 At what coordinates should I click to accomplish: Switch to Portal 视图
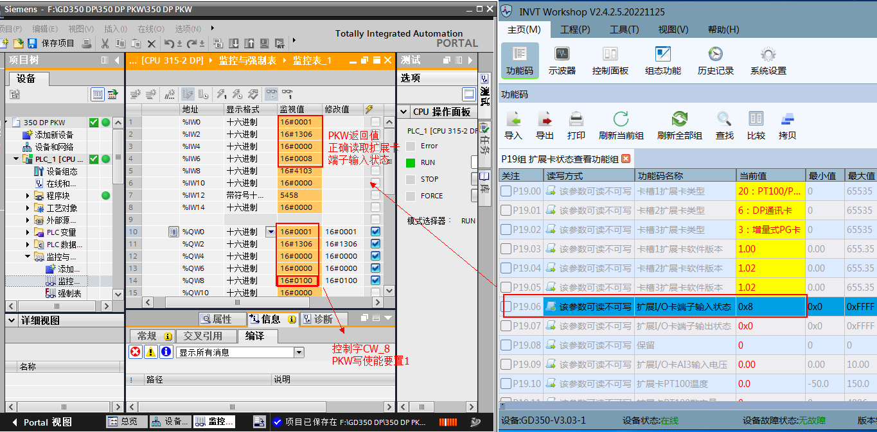pyautogui.click(x=41, y=422)
